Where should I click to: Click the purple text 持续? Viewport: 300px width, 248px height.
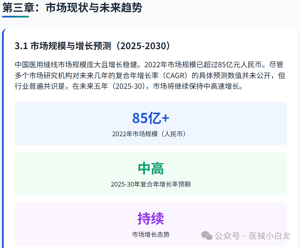(151, 219)
